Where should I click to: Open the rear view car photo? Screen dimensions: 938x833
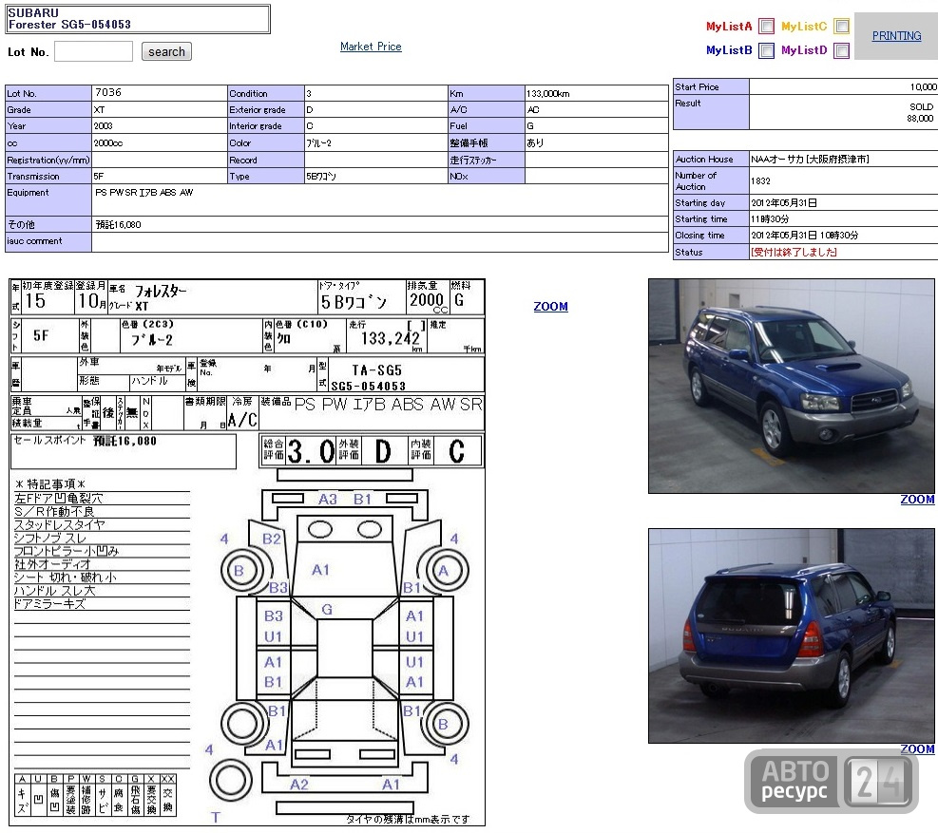(x=792, y=635)
